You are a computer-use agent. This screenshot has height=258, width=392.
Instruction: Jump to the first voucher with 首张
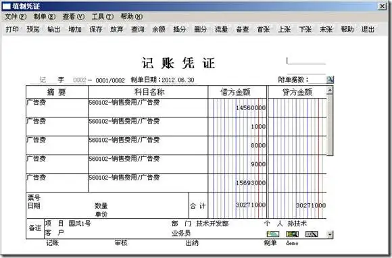pos(264,30)
